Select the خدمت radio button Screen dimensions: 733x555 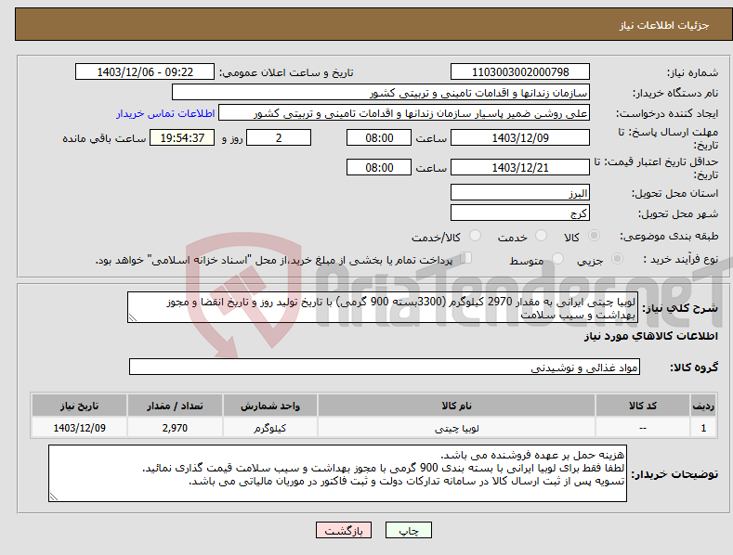coord(541,236)
